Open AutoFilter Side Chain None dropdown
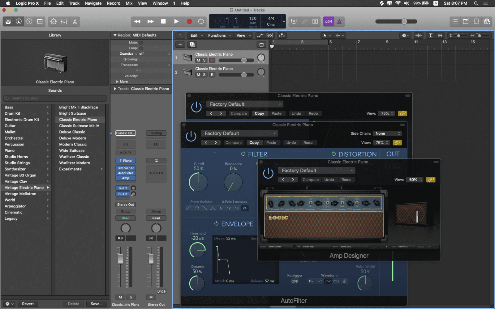The width and height of the screenshot is (495, 309). click(388, 133)
